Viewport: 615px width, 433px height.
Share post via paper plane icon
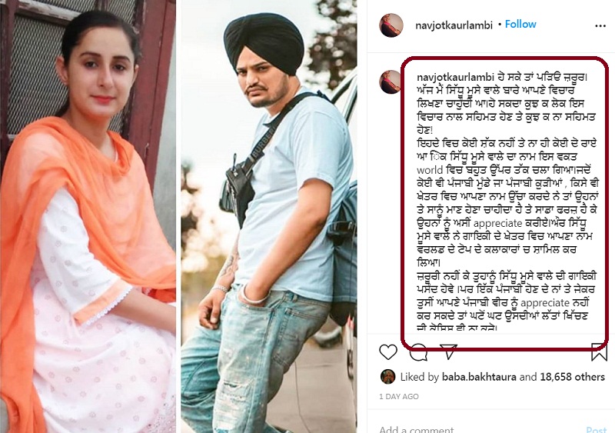pyautogui.click(x=448, y=351)
